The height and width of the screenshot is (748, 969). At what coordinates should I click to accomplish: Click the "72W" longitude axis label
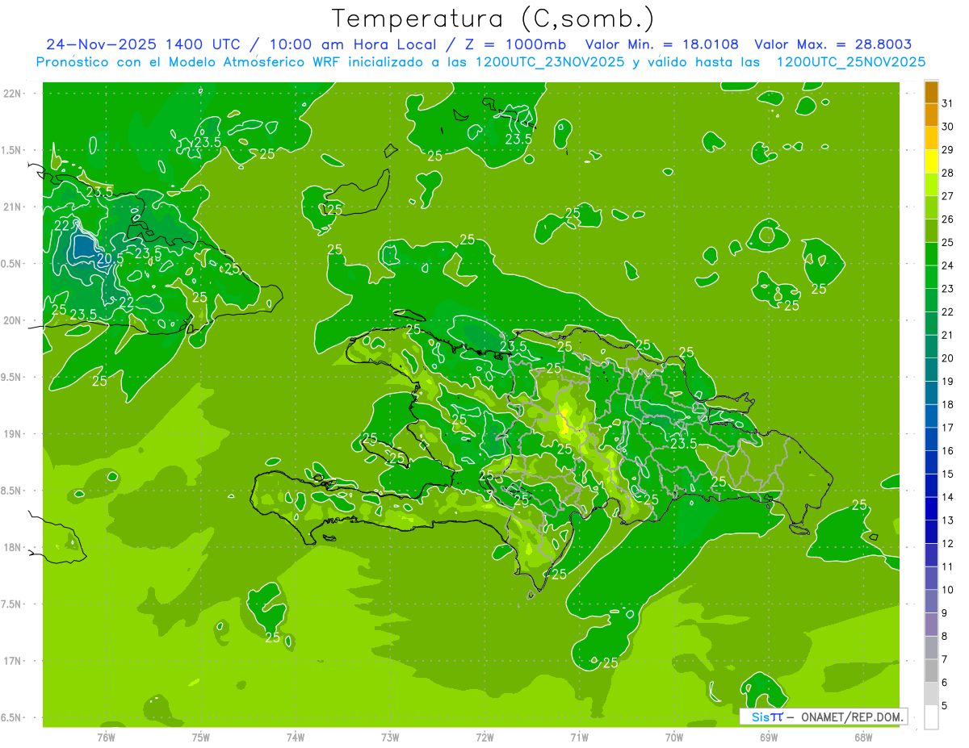(x=484, y=737)
